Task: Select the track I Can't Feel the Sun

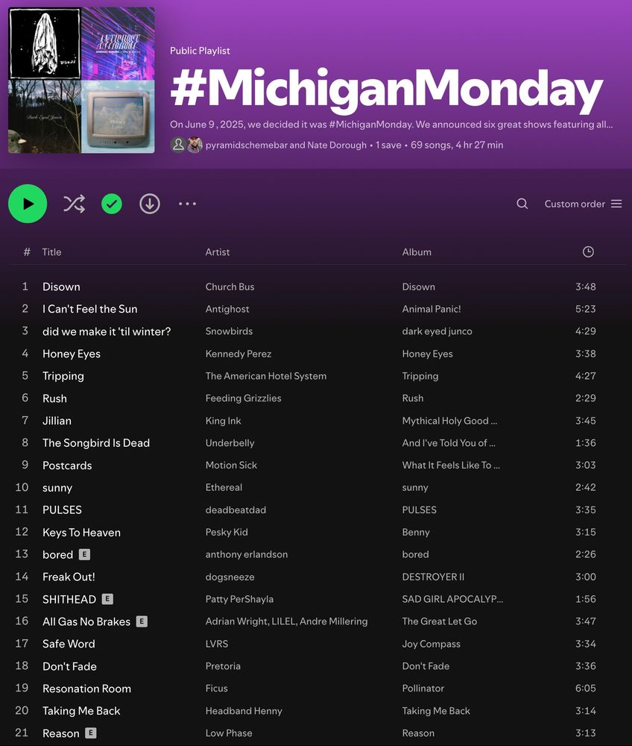Action: coord(90,310)
